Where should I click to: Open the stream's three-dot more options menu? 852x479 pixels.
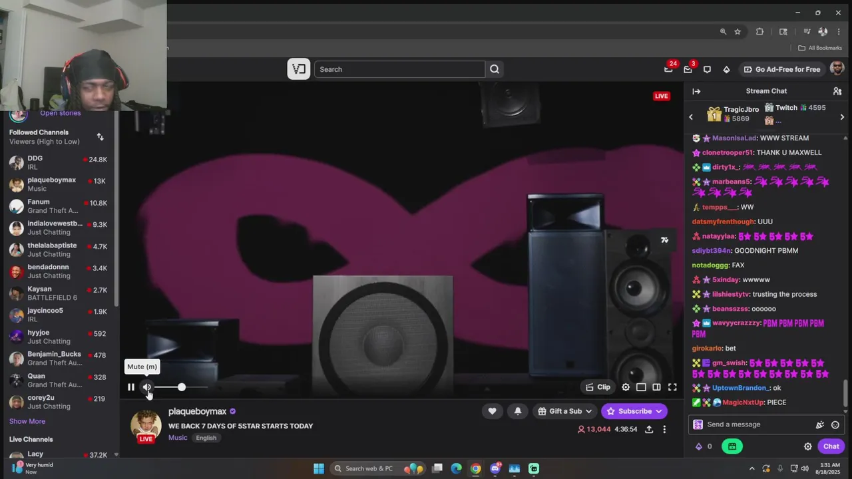[664, 429]
